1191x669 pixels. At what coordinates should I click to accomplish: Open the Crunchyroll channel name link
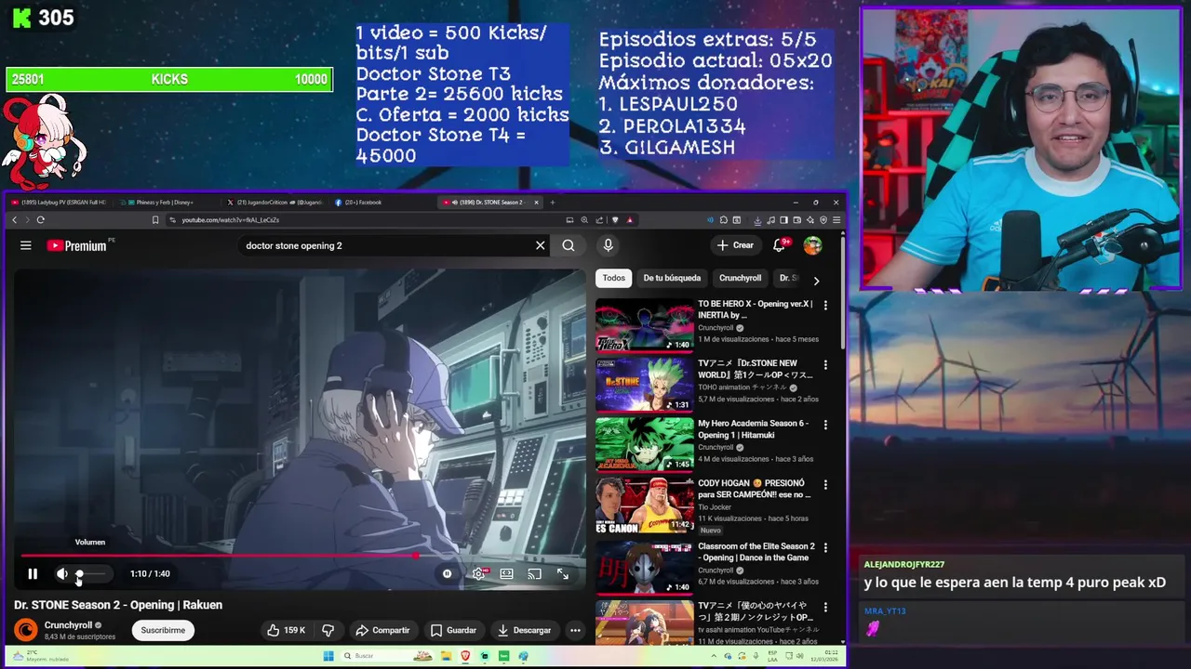[x=68, y=625]
